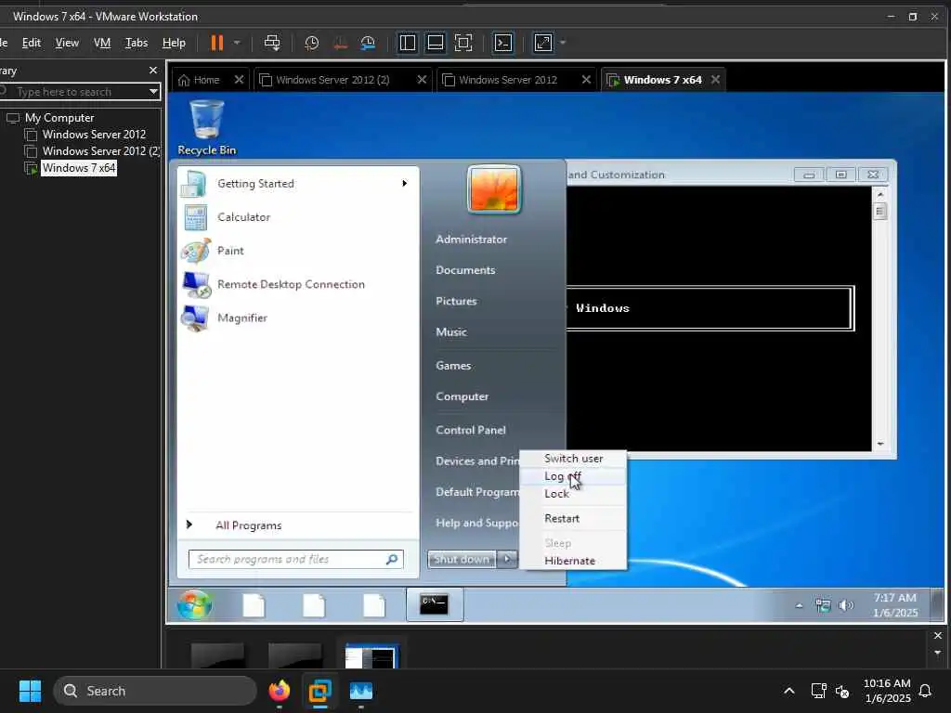Click the Administrator user picture

pos(494,189)
